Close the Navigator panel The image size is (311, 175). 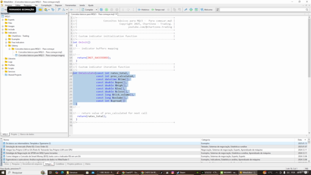67,14
